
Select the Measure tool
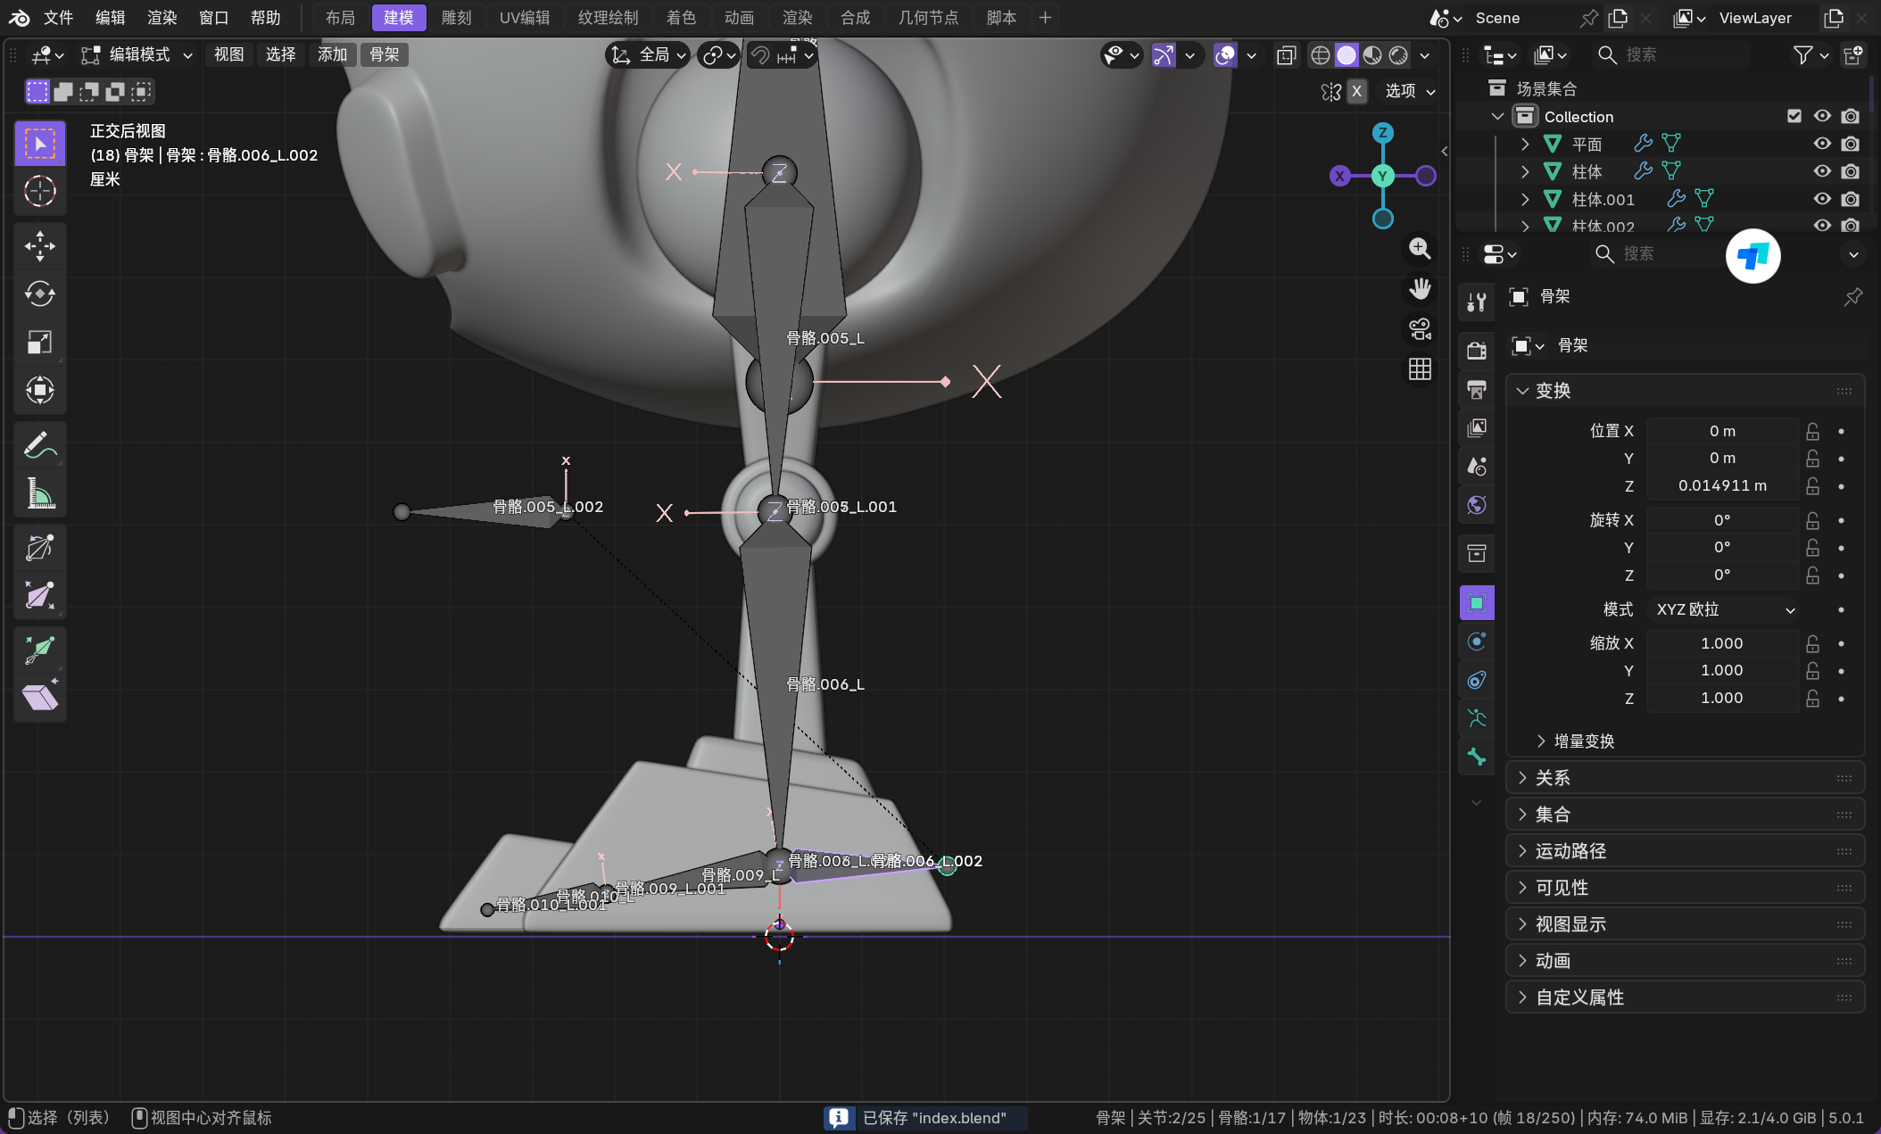tap(39, 493)
